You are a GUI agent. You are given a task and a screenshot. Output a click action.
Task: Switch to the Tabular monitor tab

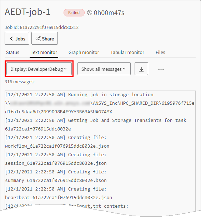127,53
